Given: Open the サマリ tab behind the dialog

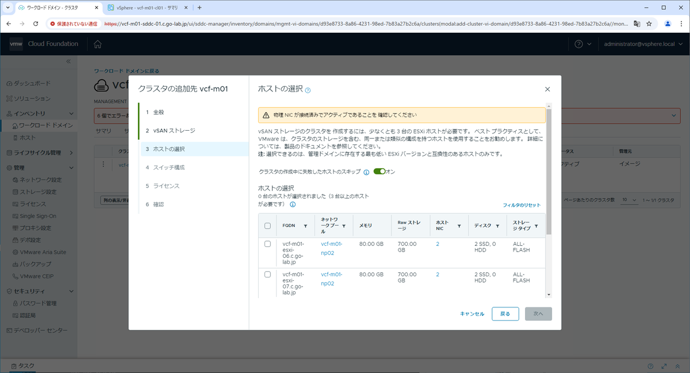Looking at the screenshot, I should point(103,131).
